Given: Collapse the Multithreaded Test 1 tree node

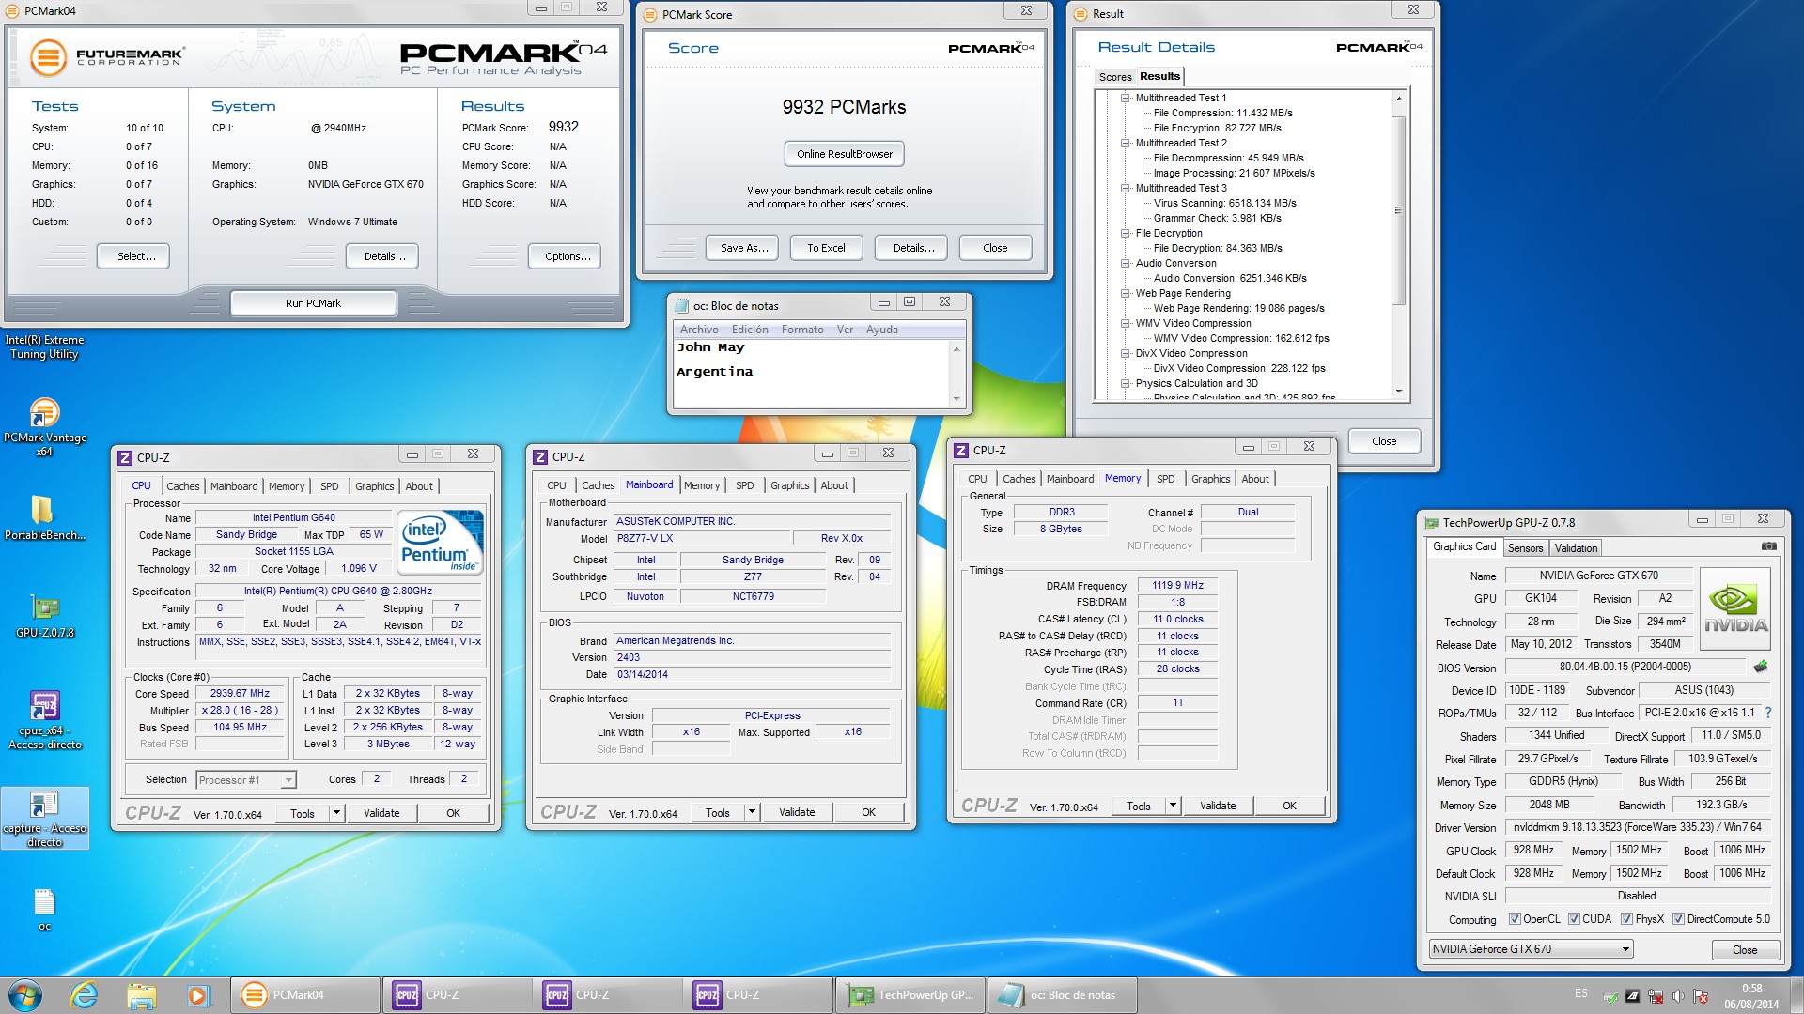Looking at the screenshot, I should coord(1125,98).
